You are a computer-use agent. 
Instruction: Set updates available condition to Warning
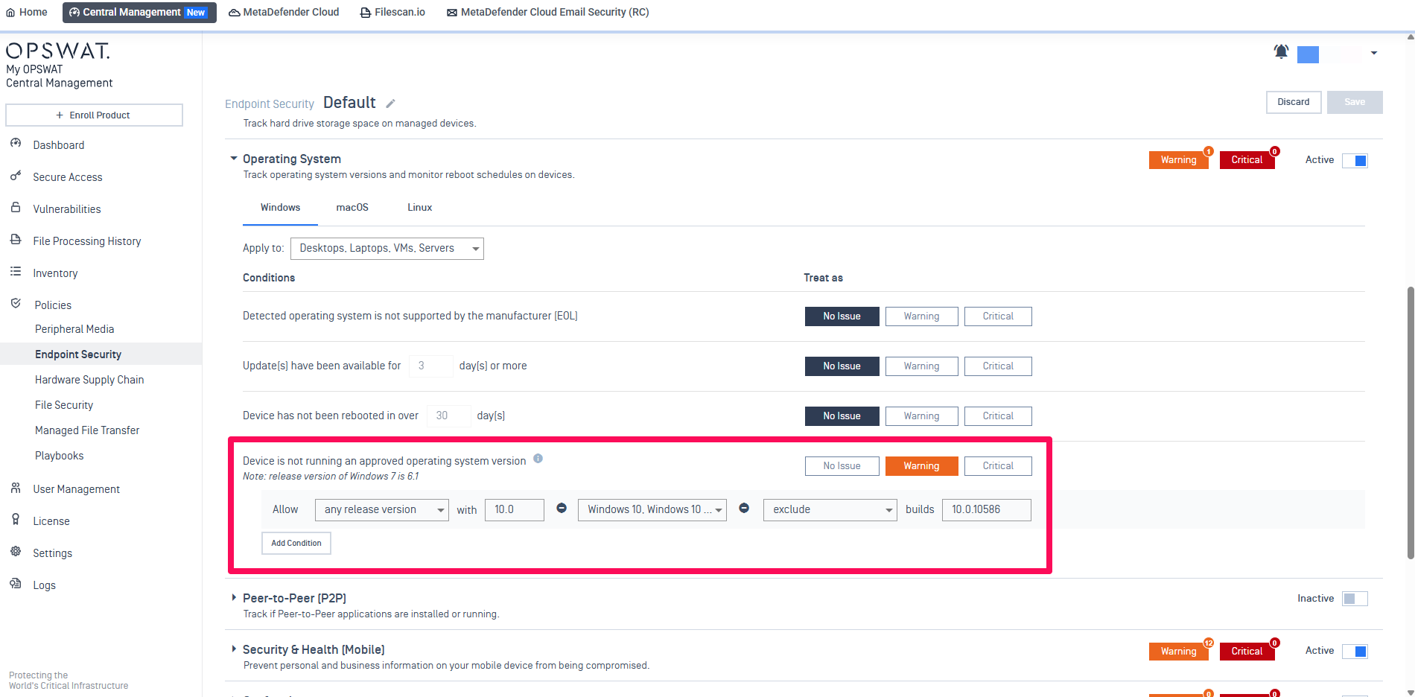coord(921,366)
